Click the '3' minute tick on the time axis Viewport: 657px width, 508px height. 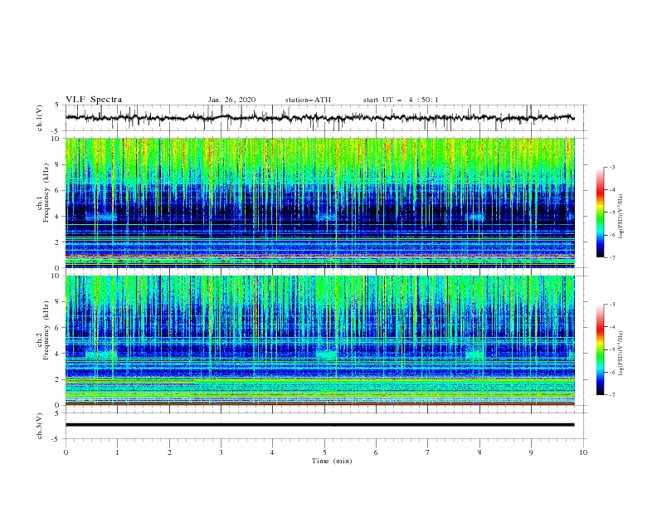coord(221,452)
